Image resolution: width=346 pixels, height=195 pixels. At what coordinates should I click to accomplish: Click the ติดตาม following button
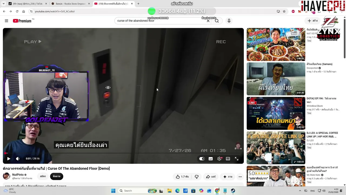56,176
